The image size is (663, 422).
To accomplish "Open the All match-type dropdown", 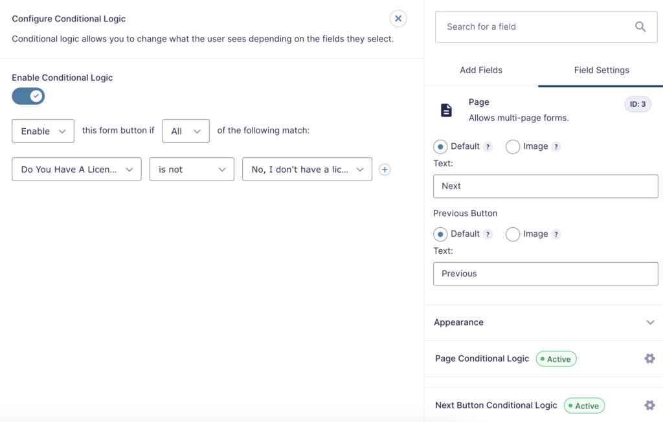I will (186, 131).
